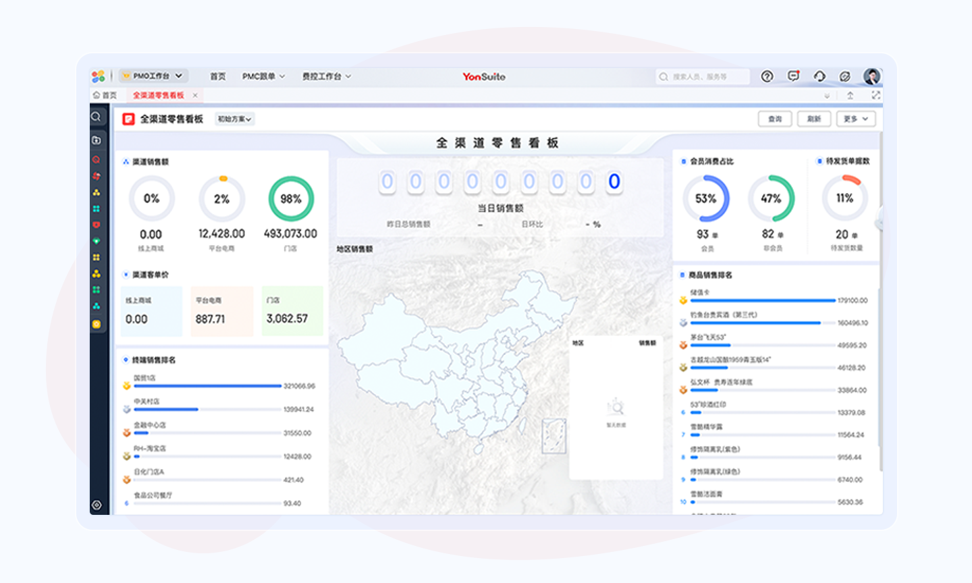Click the 查询 query button

pos(775,119)
